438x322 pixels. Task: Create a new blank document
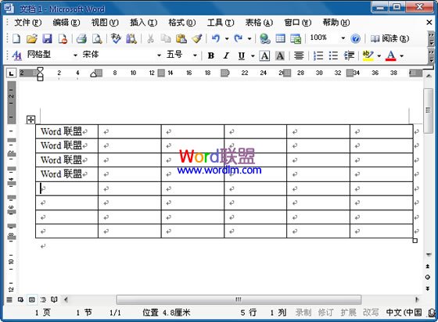(x=16, y=38)
